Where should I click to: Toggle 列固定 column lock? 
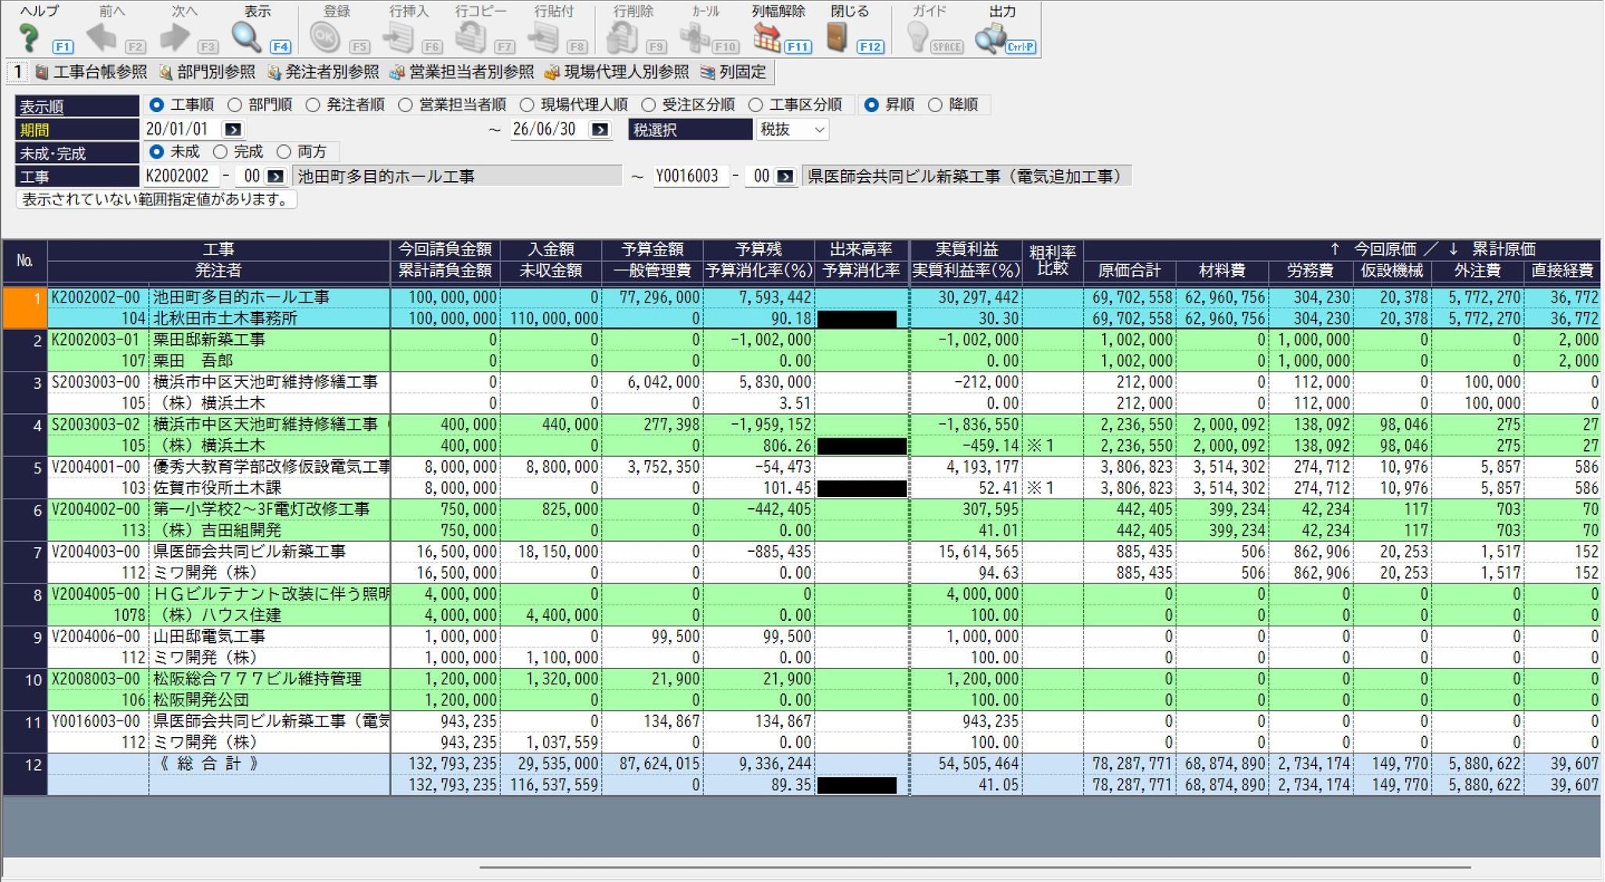point(734,72)
